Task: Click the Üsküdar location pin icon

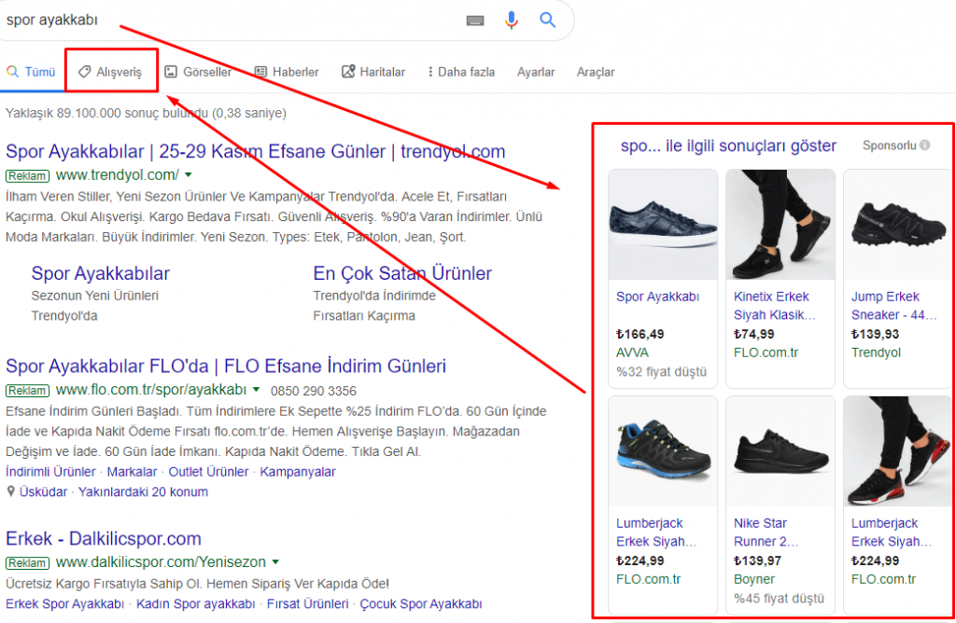Action: 10,491
